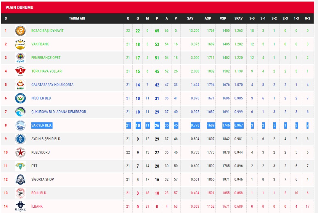This screenshot has width=318, height=213.
Task: Open the TÜRK HAVA YOLLARI team link
Action: pyautogui.click(x=47, y=71)
